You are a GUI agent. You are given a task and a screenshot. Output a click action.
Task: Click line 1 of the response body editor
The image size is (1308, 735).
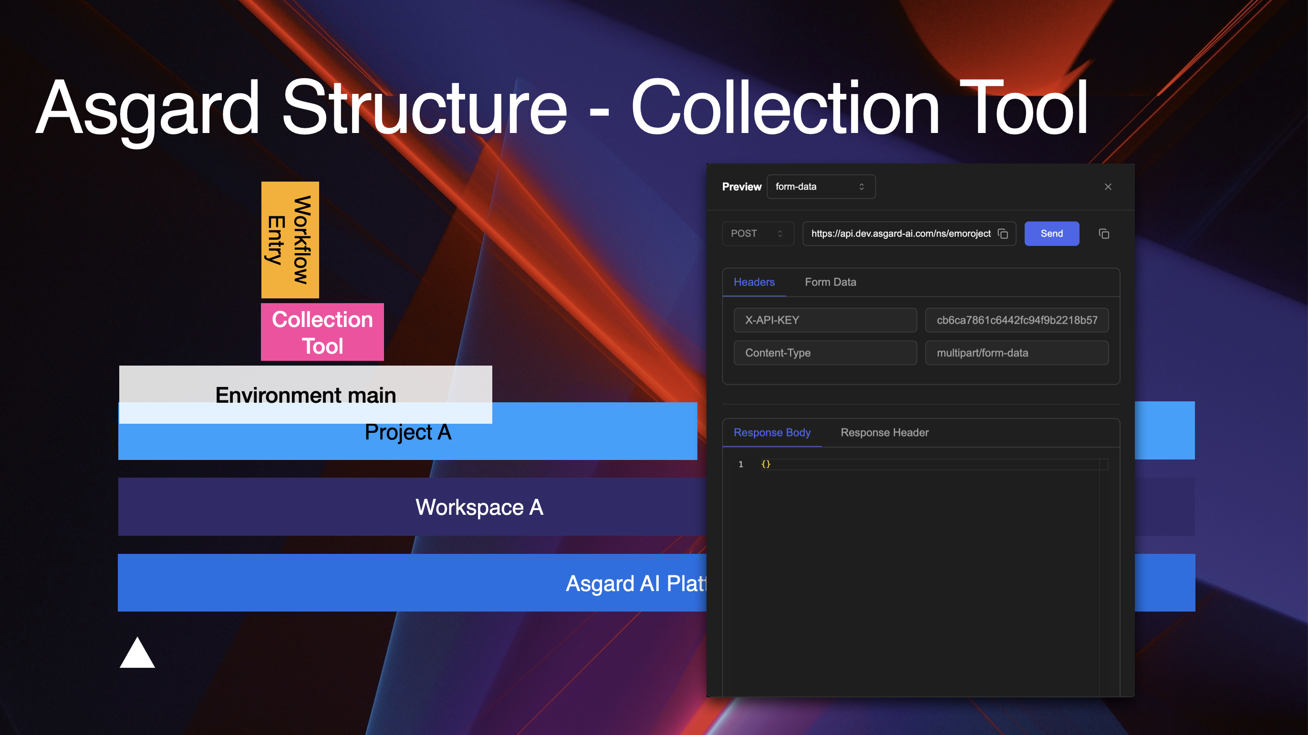(x=914, y=464)
